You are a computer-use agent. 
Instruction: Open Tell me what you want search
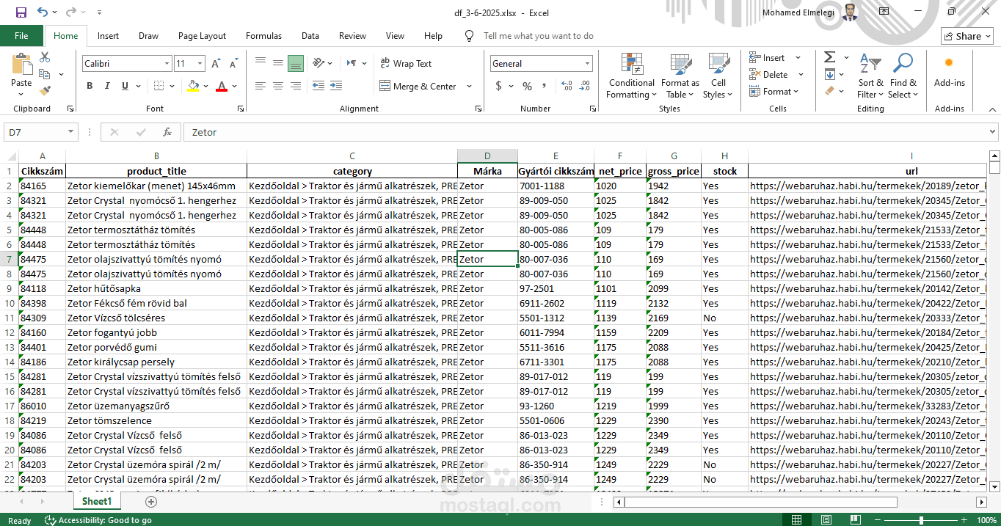(x=538, y=36)
